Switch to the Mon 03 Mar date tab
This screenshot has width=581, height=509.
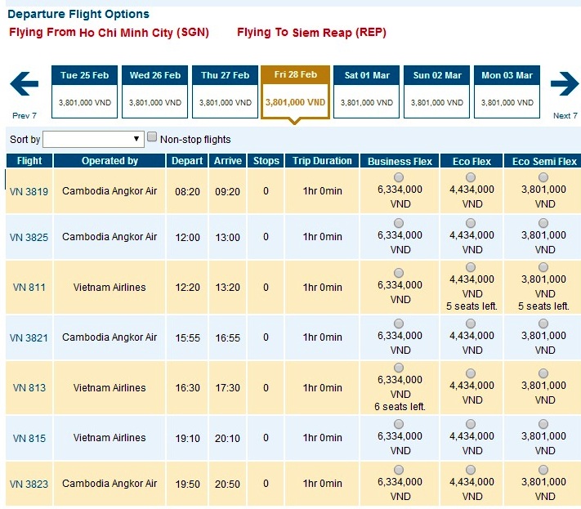click(x=507, y=90)
